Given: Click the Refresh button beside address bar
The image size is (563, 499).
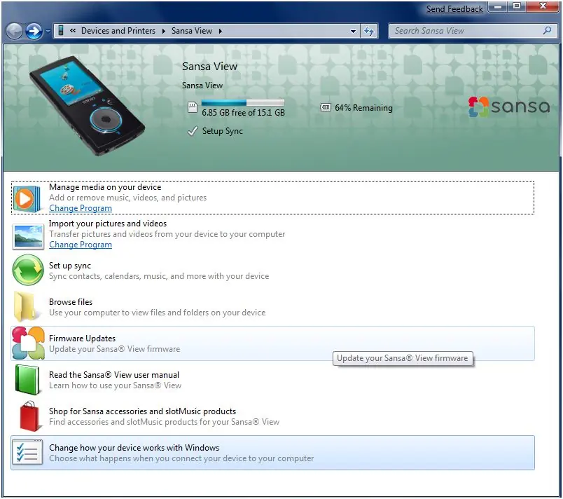Looking at the screenshot, I should pyautogui.click(x=369, y=32).
